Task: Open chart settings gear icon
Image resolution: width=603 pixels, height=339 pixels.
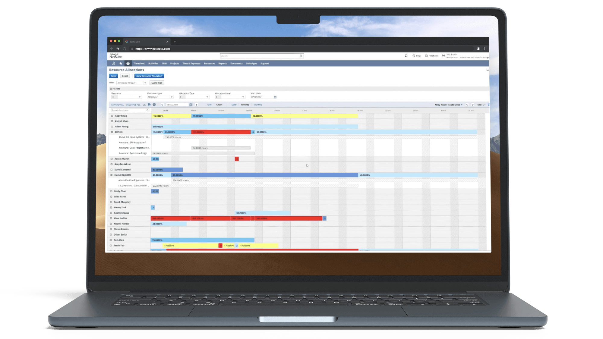Action: pos(154,105)
